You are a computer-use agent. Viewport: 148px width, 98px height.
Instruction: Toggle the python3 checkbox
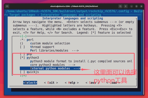tap(22, 58)
